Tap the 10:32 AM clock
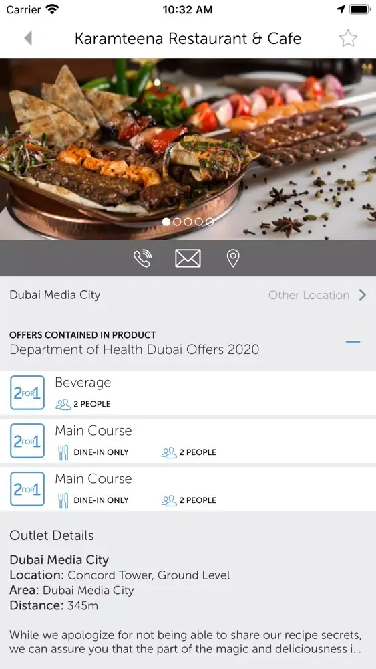The height and width of the screenshot is (669, 376). click(188, 9)
